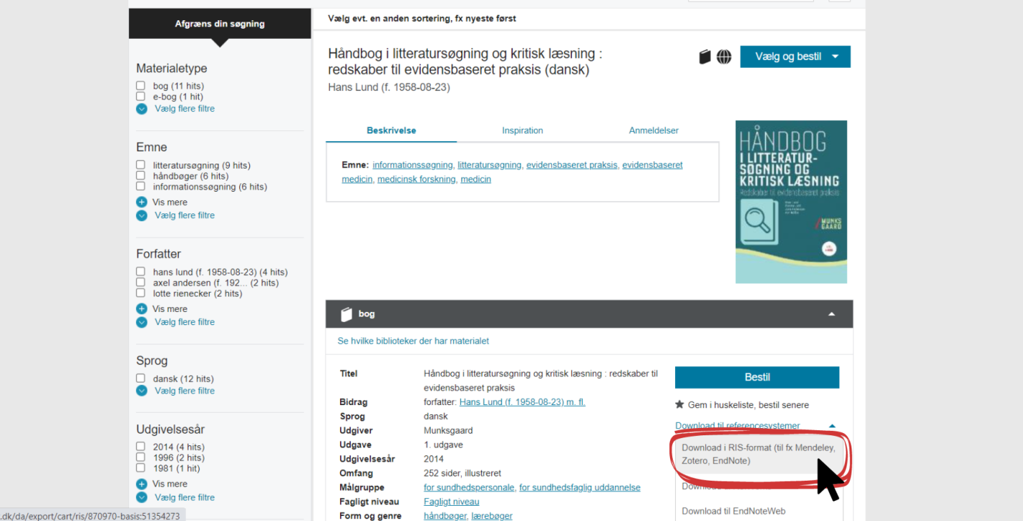Click the globe online icon beside title

tap(724, 57)
